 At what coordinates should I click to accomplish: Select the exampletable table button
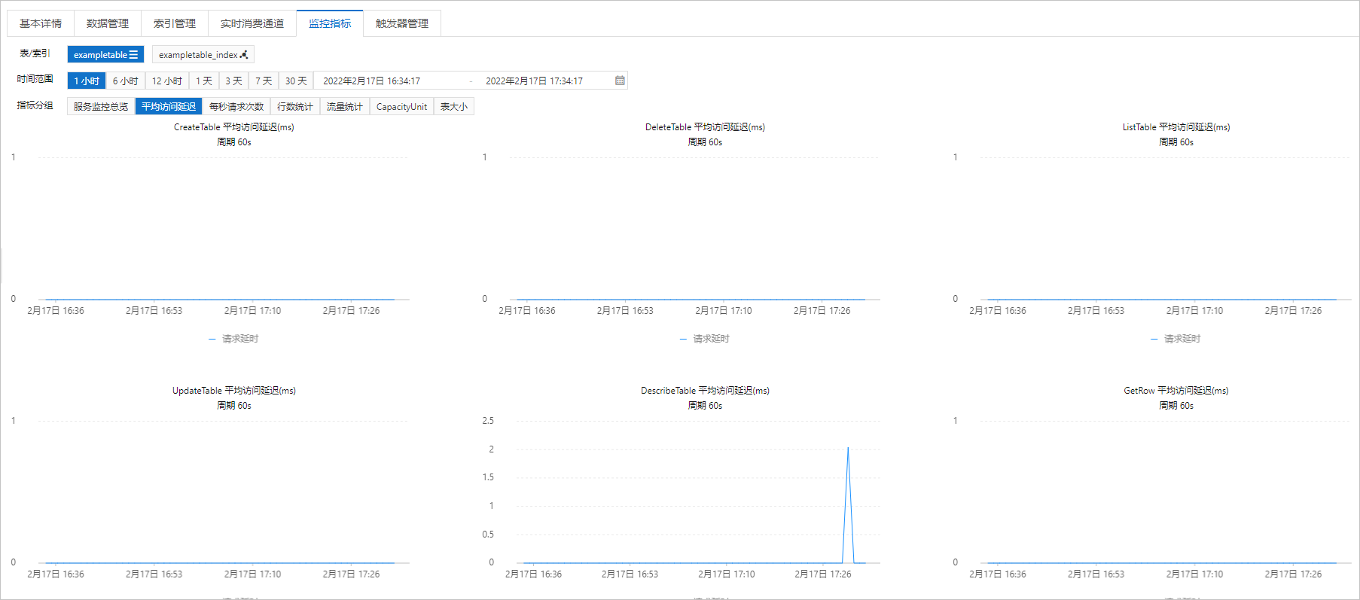coord(105,54)
